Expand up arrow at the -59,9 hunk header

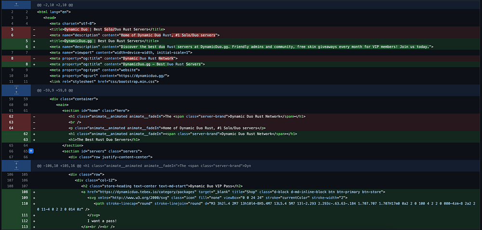15,93
